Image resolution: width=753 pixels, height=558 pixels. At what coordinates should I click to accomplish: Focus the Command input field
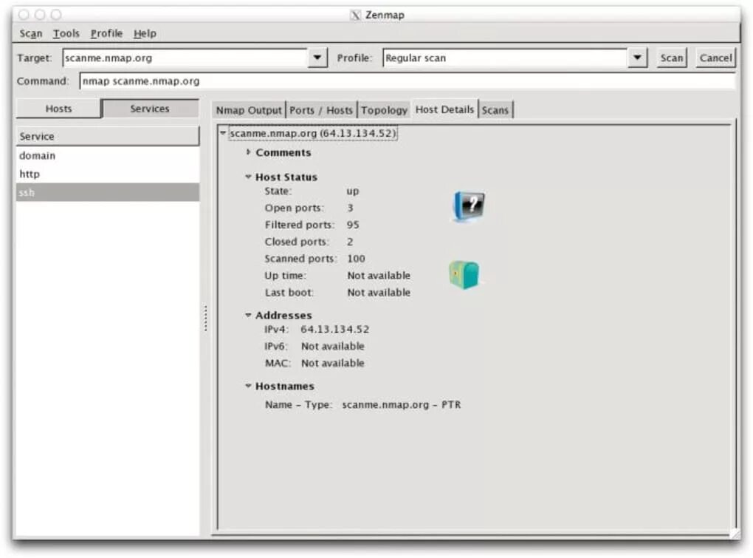click(408, 81)
